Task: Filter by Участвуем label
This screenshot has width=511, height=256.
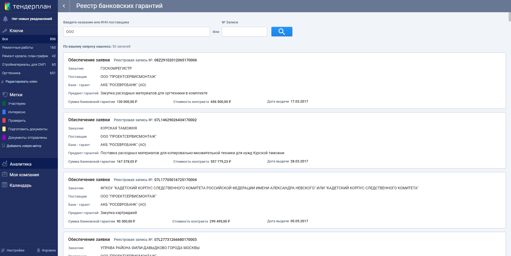Action: pyautogui.click(x=17, y=104)
